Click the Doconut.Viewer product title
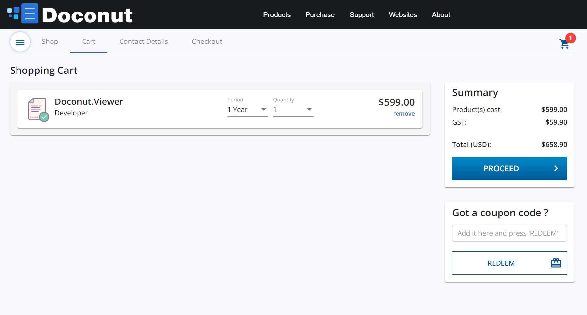 [89, 101]
